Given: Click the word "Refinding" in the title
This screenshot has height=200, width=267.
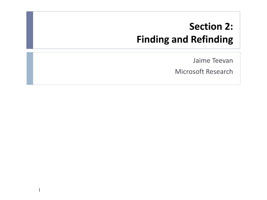Looking at the screenshot, I should point(212,40).
